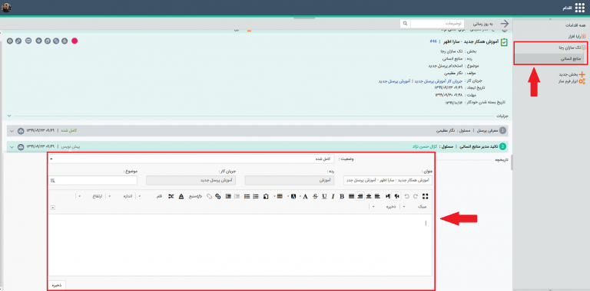Viewport: 590px width, 291px height.
Task: Click the بخش جدید plus button
Action: [582, 74]
